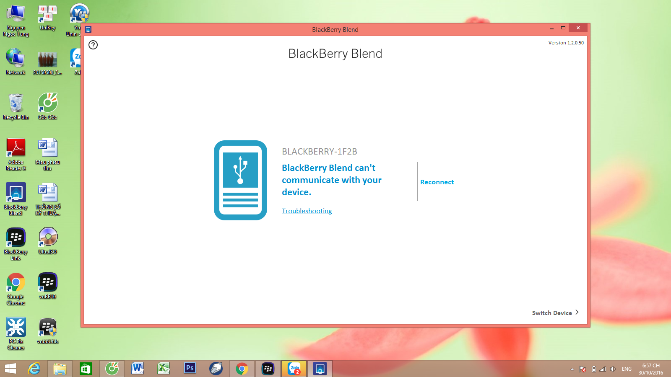Viewport: 671px width, 377px height.
Task: Select the Google Chrome desktop shortcut
Action: pos(16,289)
